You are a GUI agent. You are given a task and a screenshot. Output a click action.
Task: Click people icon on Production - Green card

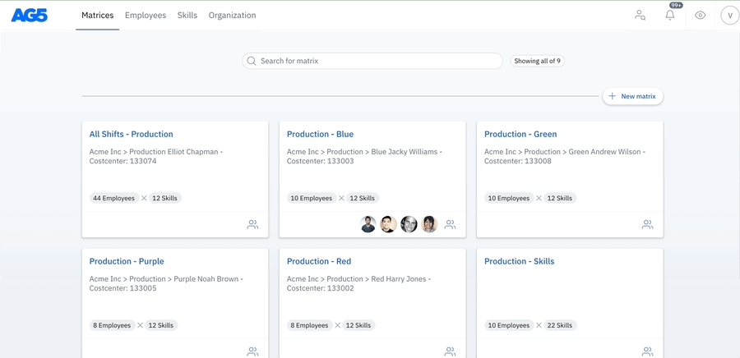[647, 224]
